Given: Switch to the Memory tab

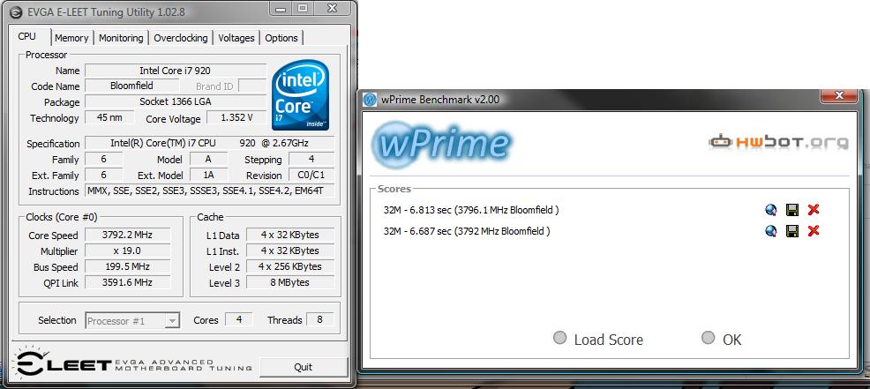Looking at the screenshot, I should (71, 38).
